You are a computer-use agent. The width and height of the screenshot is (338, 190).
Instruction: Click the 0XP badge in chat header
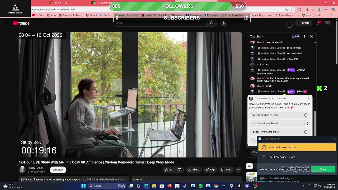(295, 37)
